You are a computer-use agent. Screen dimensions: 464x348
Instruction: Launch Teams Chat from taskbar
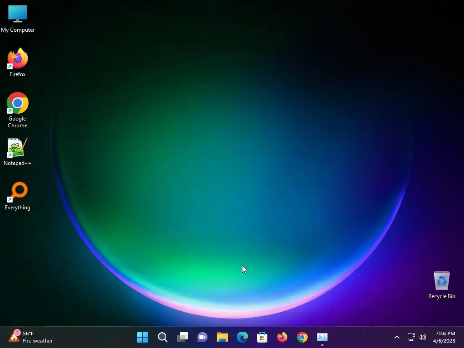[203, 337]
